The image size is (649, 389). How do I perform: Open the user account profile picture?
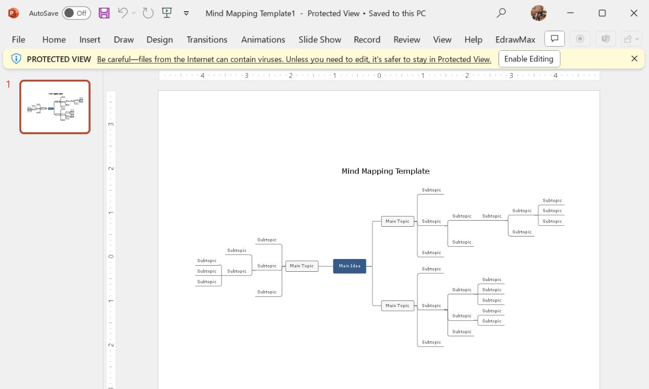pos(538,13)
